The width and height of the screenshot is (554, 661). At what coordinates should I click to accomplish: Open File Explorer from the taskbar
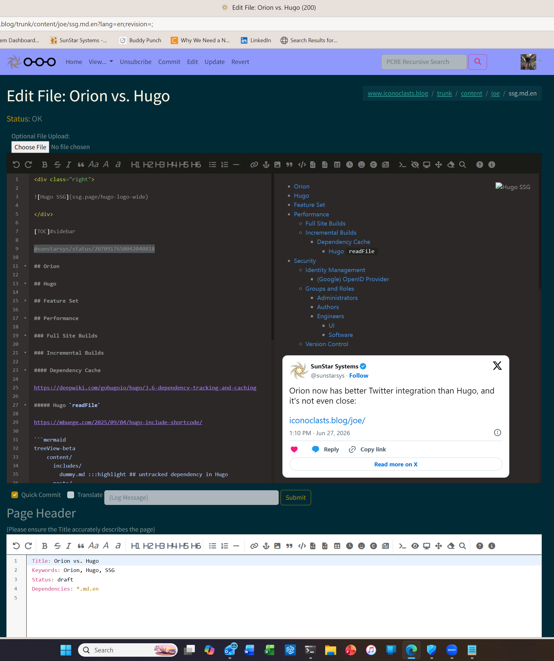(330, 650)
